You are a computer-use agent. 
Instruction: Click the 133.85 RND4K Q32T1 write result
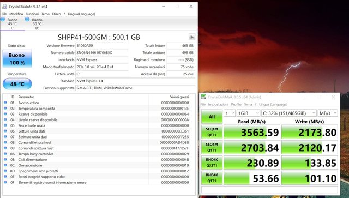point(309,163)
